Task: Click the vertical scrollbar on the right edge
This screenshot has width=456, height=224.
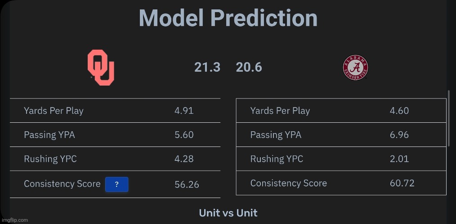Action: click(448, 117)
